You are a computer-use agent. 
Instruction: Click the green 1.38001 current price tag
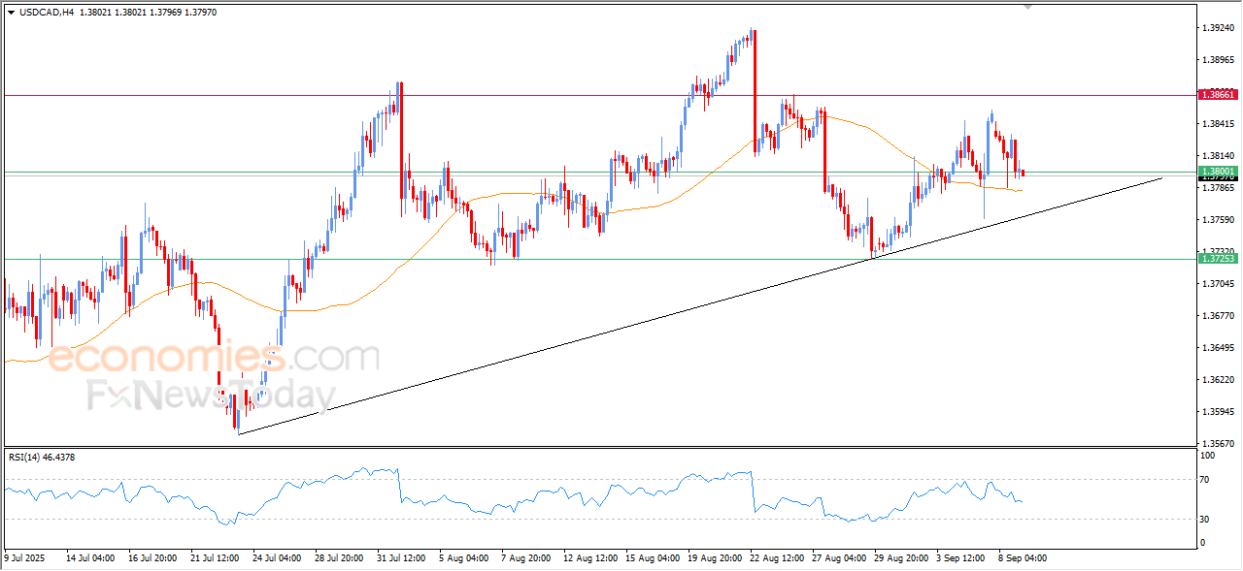point(1218,172)
